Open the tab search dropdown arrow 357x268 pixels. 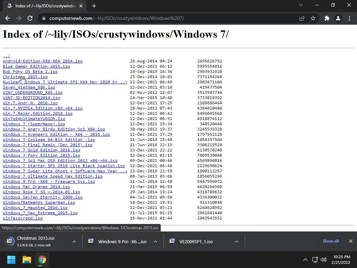click(x=301, y=5)
